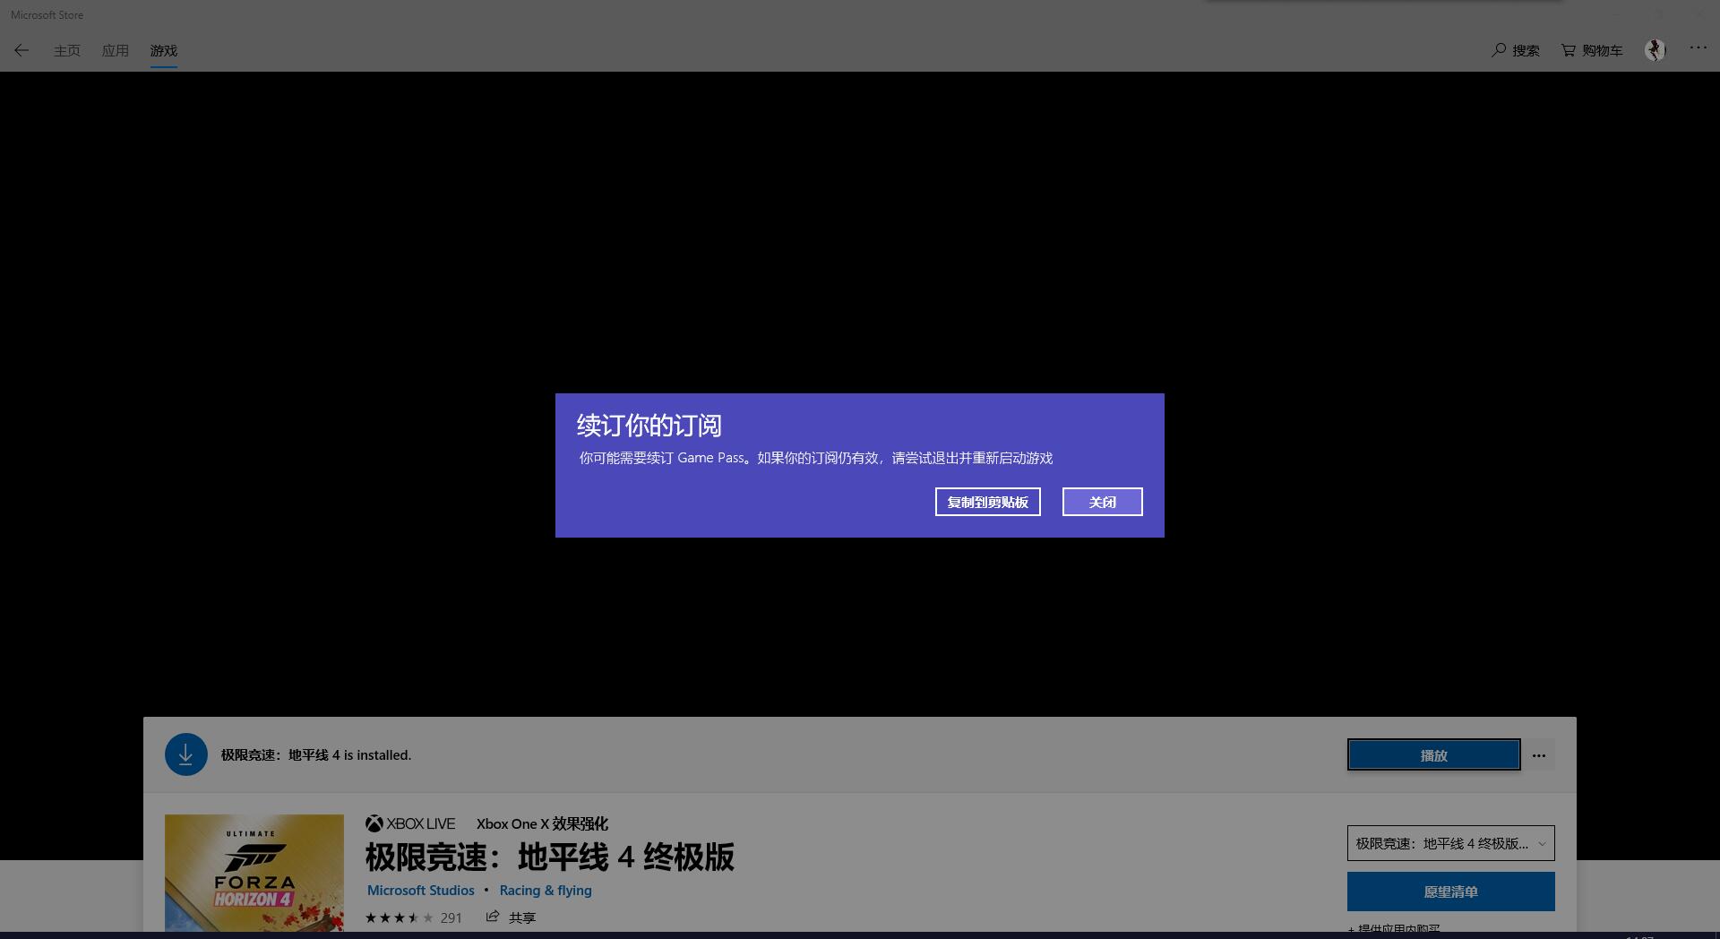
Task: Click the 复制到剪贴板 button
Action: click(x=988, y=502)
